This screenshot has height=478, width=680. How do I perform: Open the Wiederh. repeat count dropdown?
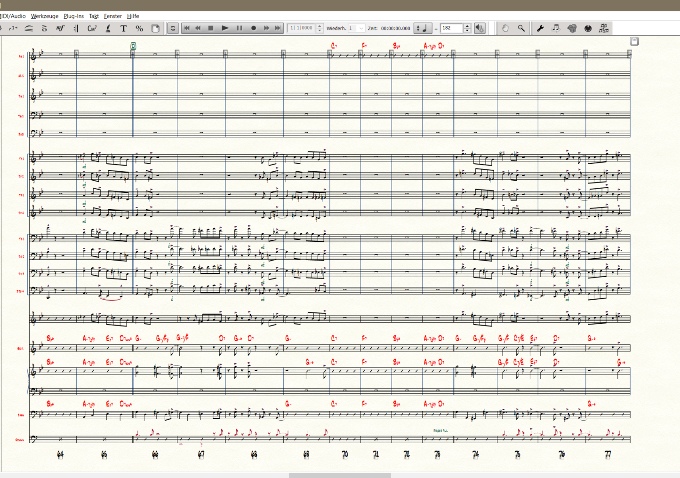tap(361, 28)
